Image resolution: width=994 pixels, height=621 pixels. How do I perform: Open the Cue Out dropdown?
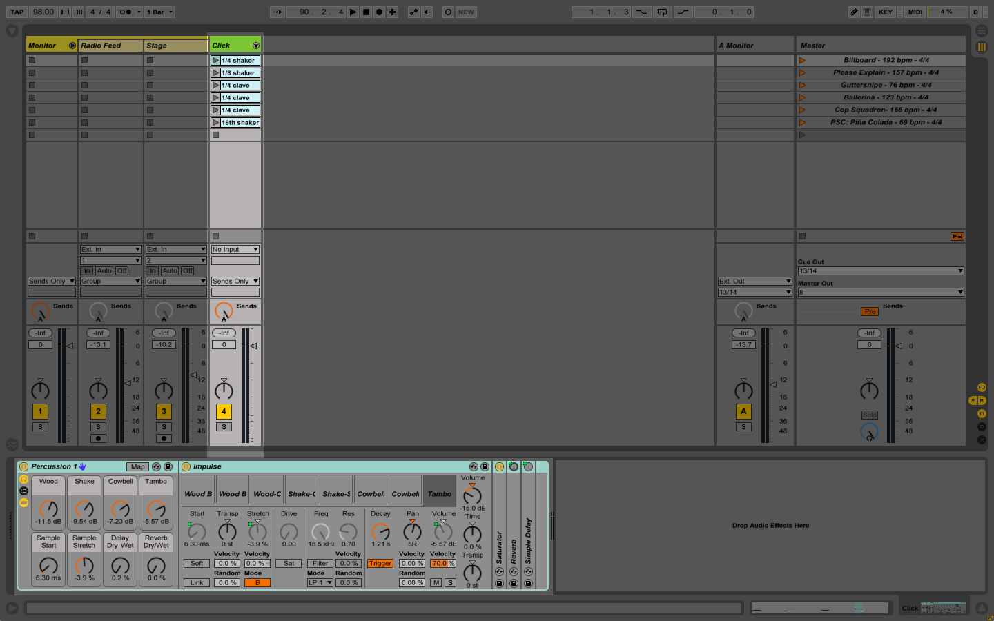click(x=880, y=271)
